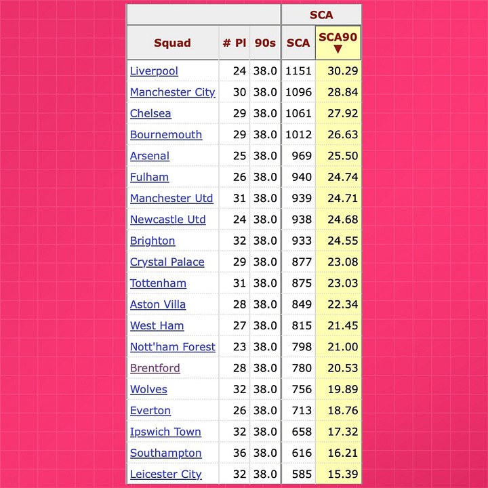Open the Manchester Utd squad link
488x488 pixels.
pos(171,198)
